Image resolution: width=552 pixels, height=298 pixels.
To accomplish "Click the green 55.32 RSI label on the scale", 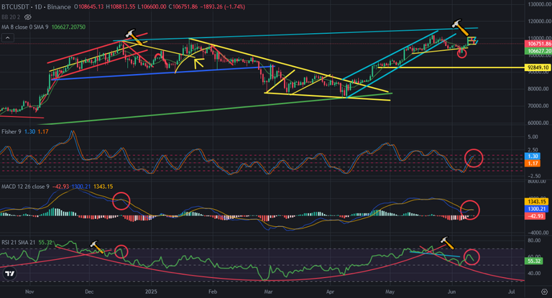I will [x=534, y=261].
